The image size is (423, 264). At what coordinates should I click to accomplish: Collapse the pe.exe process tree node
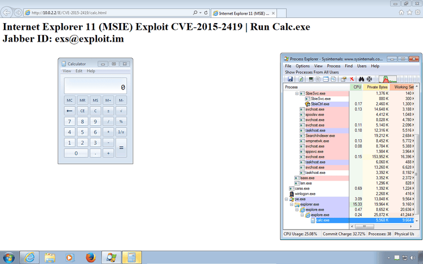286,199
